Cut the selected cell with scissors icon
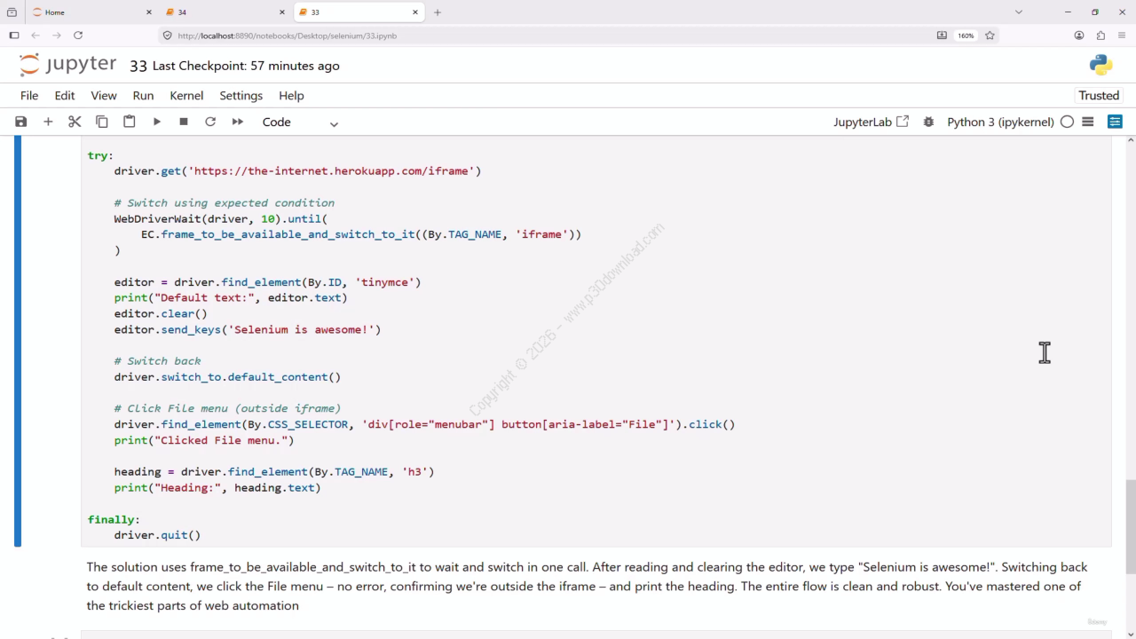1136x639 pixels. click(75, 122)
